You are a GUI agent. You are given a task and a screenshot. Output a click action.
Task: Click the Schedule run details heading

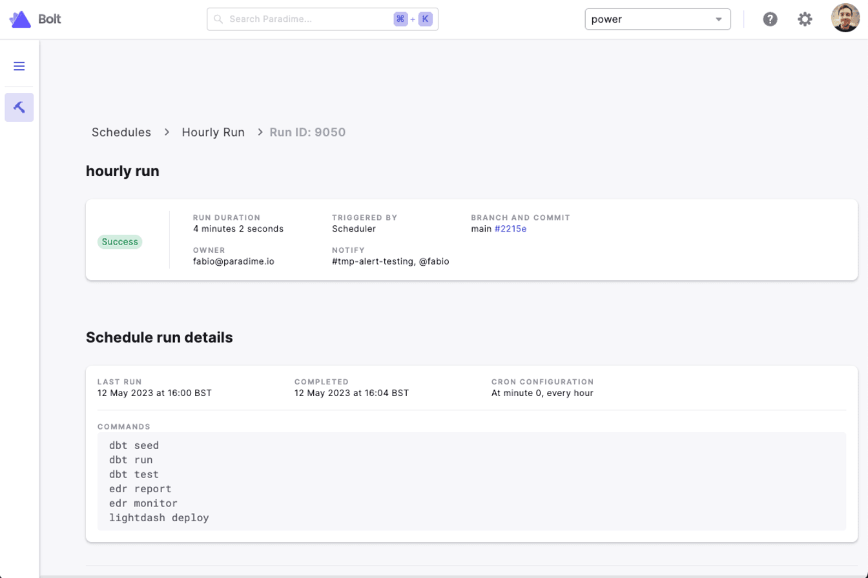pyautogui.click(x=160, y=337)
